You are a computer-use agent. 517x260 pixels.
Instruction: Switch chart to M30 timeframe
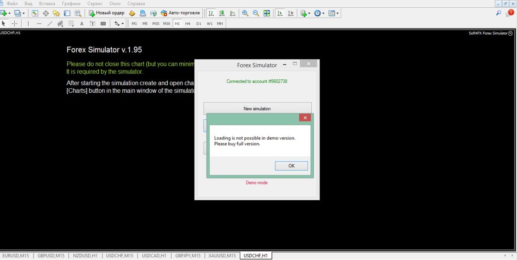pyautogui.click(x=166, y=24)
